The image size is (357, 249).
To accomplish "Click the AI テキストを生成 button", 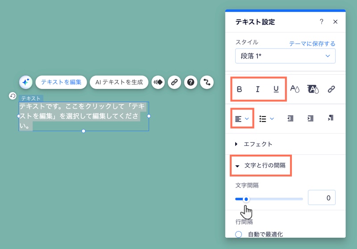I will click(x=119, y=82).
